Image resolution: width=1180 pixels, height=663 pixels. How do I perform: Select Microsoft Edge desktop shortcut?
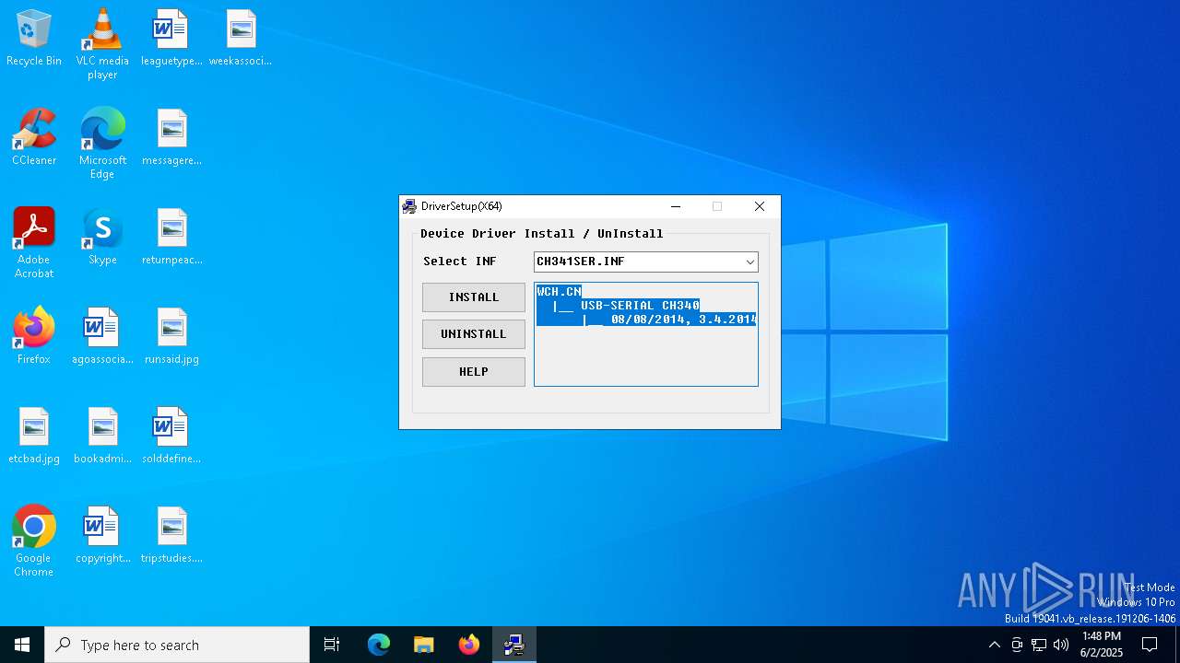(102, 144)
